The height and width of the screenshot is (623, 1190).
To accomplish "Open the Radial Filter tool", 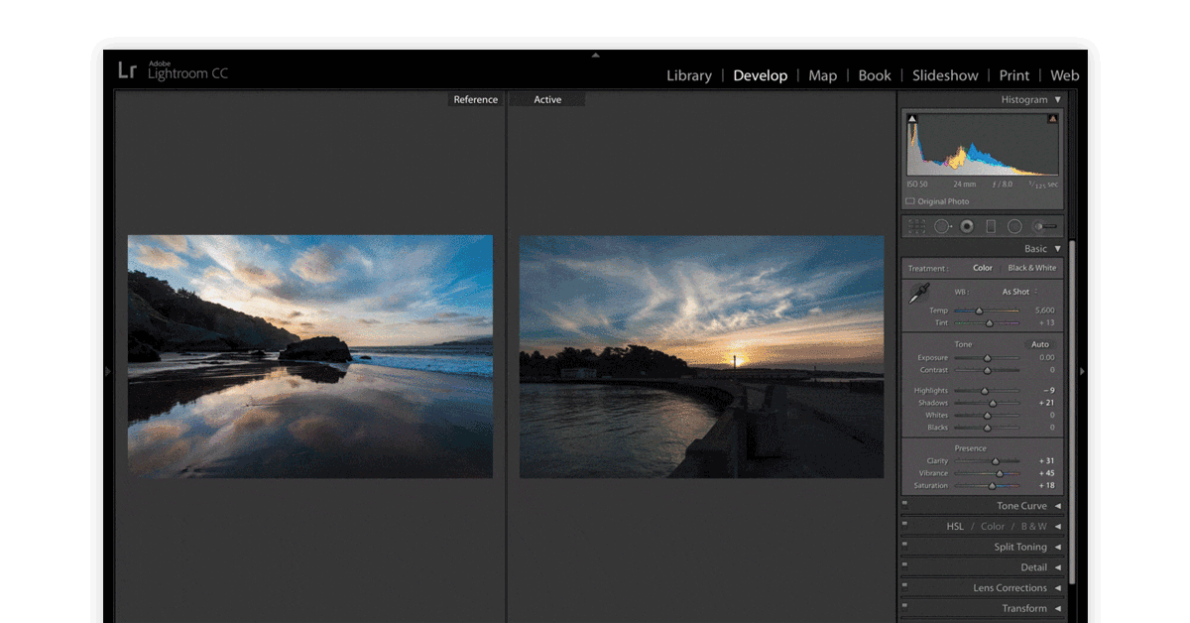I will 1016,226.
